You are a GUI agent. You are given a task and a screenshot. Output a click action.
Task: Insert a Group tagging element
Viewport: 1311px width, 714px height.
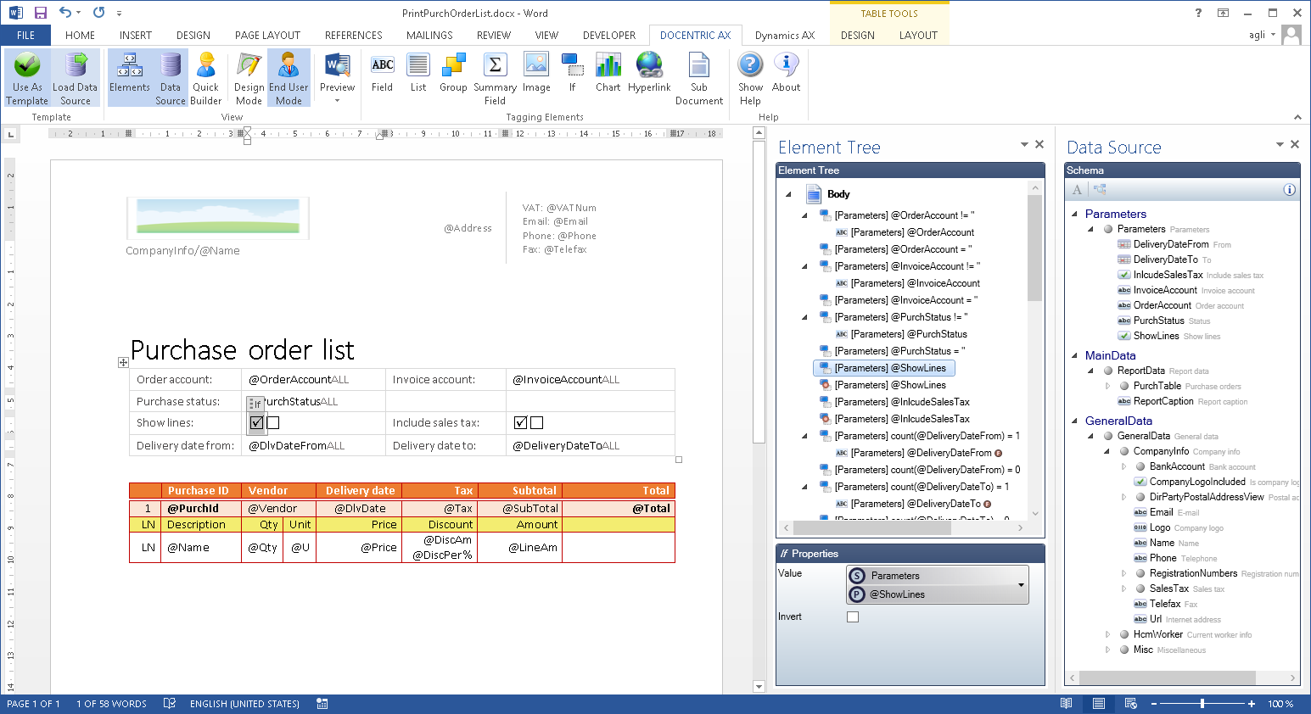coord(453,73)
